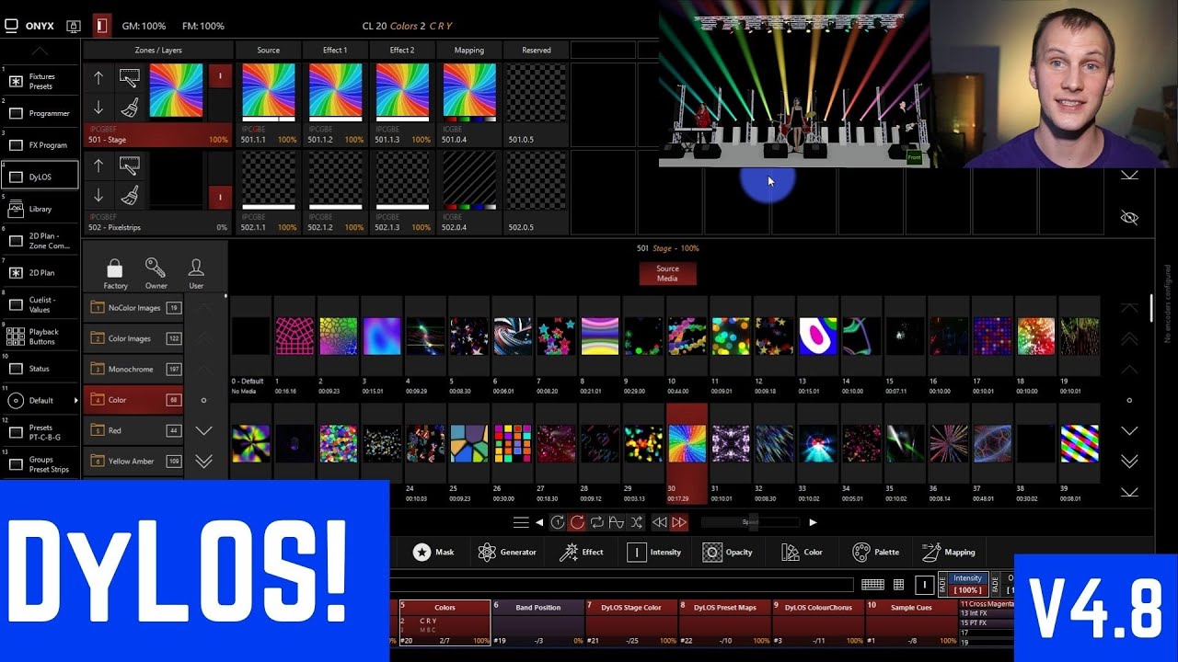Select the Owner key filter
Screen dimensions: 1178x662
156,273
